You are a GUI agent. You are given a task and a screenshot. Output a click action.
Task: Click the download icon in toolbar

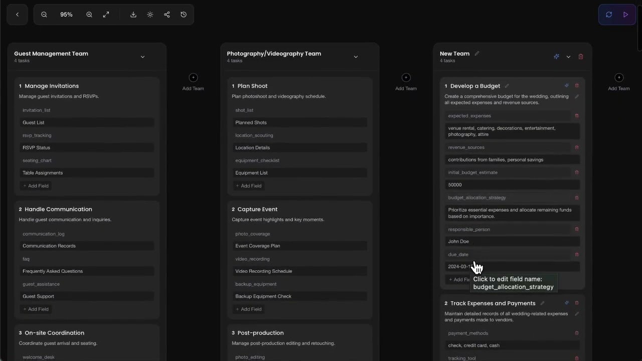[x=133, y=15]
